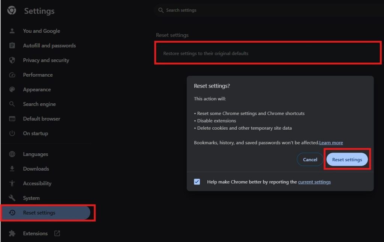Select Reset settings in the sidebar
The width and height of the screenshot is (384, 242).
tap(46, 213)
